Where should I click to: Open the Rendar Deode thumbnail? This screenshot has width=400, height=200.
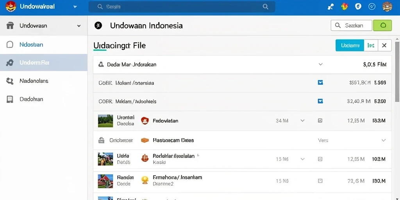click(105, 181)
